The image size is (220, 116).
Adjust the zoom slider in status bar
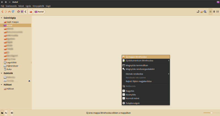[x=211, y=113]
